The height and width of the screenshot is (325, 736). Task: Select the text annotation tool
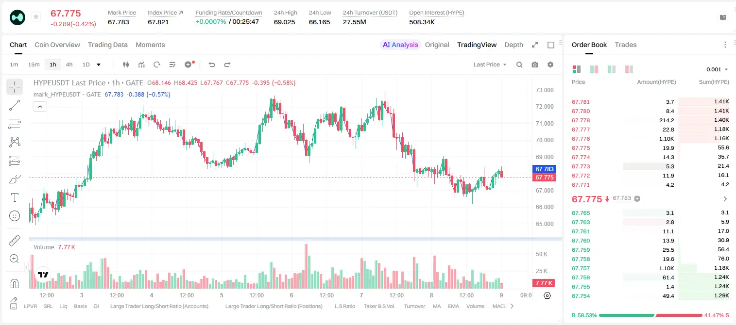click(15, 197)
